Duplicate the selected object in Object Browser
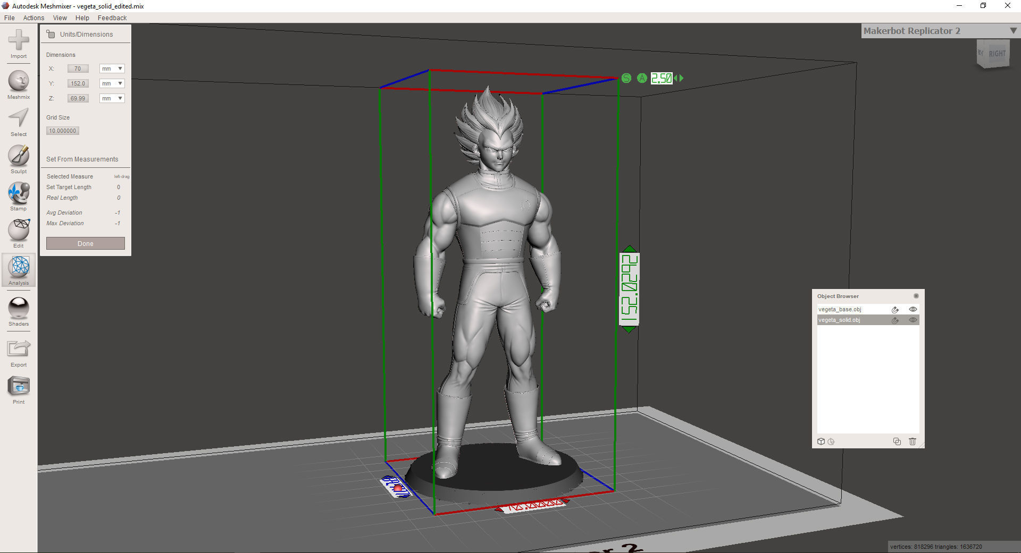The width and height of the screenshot is (1021, 553). (897, 441)
